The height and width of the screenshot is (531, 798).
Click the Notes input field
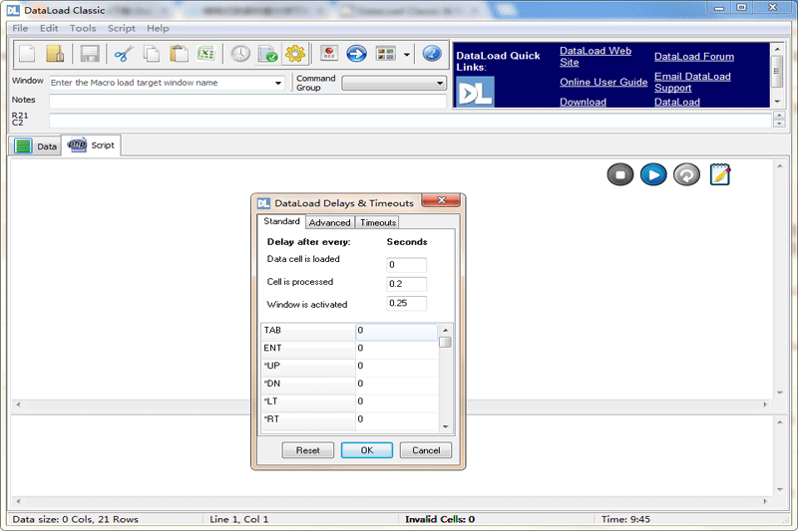coord(247,101)
